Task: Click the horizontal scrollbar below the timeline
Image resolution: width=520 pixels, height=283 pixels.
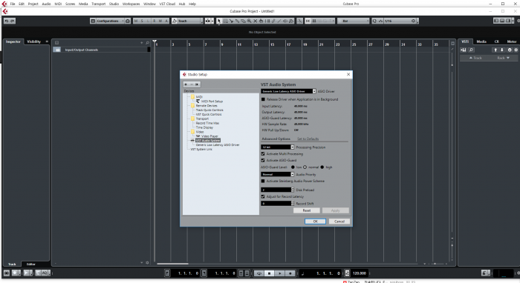Action: [172, 264]
